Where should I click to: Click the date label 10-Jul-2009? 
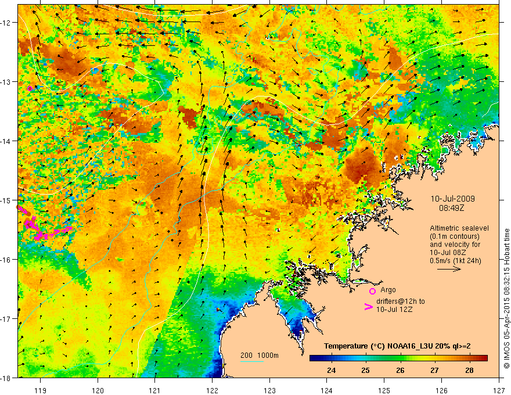[x=452, y=199]
